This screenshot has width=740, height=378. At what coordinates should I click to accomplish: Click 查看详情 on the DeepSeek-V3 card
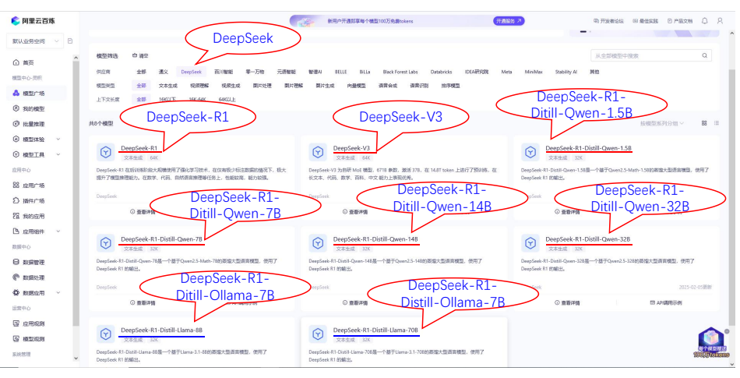355,212
